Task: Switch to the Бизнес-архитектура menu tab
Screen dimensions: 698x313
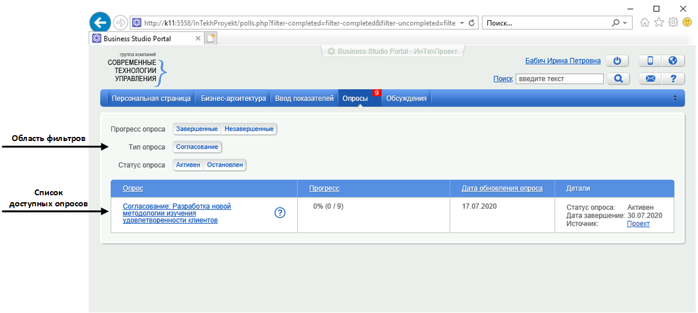Action: [233, 99]
